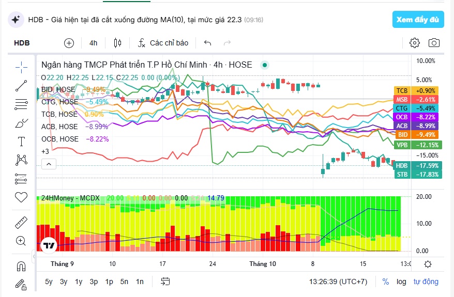Toggle tự động auto scale
Screen dimensions: 454x297
click(x=426, y=282)
